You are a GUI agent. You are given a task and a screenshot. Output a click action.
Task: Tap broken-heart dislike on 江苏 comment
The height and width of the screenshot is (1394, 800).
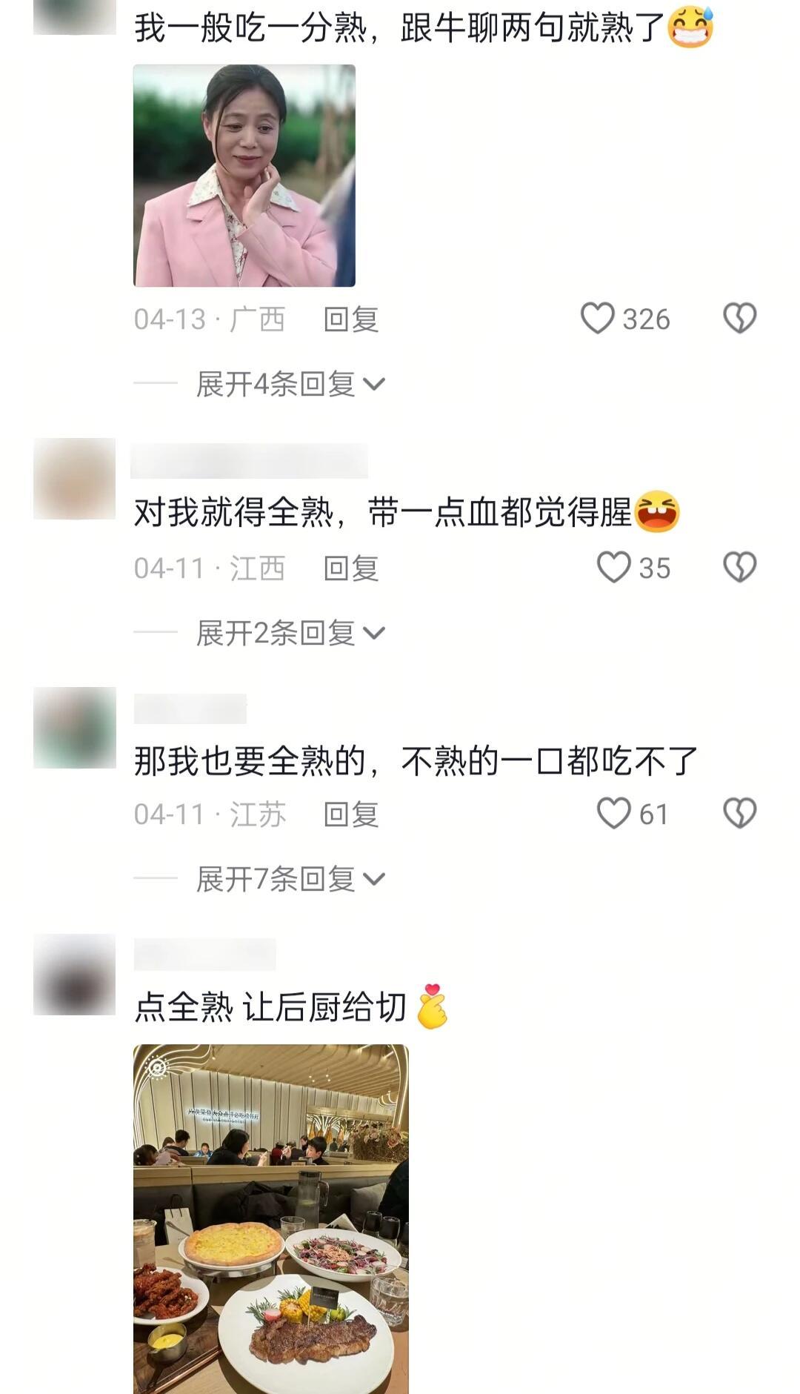coord(739,814)
